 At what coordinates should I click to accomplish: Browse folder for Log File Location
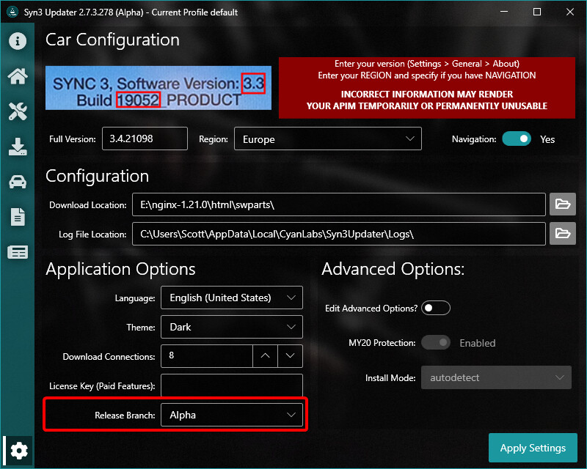tap(562, 233)
